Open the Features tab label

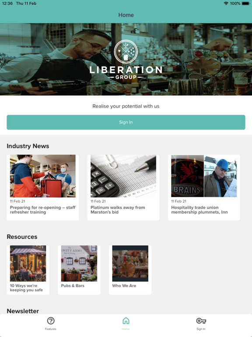(51, 329)
